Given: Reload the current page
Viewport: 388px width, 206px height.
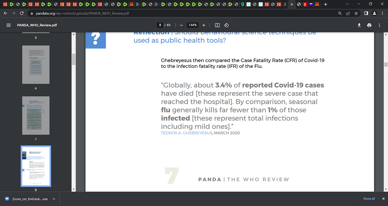Looking at the screenshot, I should click(22, 13).
